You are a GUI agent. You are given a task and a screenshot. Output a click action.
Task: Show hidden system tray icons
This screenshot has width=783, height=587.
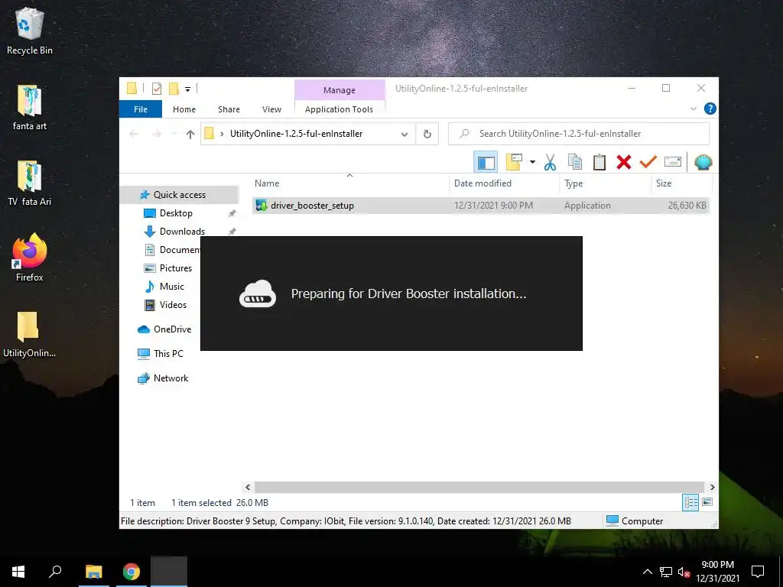click(647, 572)
